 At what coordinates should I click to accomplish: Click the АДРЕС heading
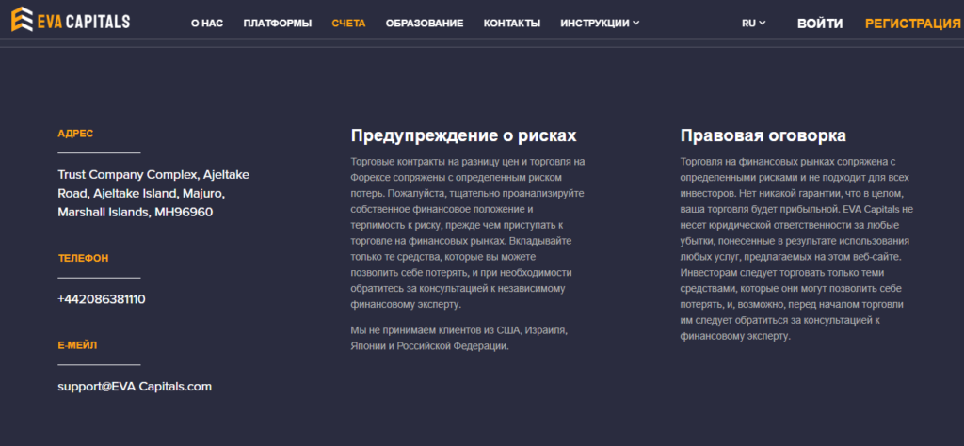point(75,134)
